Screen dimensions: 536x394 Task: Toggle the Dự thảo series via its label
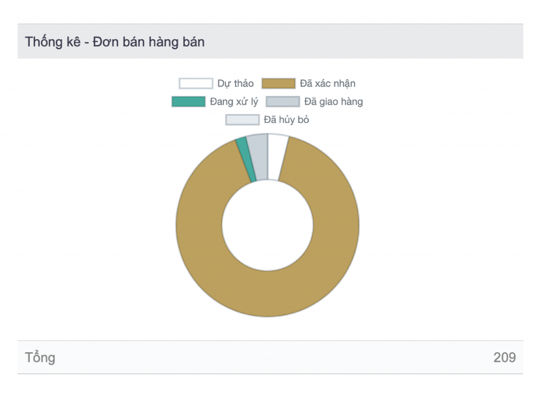[x=236, y=84]
